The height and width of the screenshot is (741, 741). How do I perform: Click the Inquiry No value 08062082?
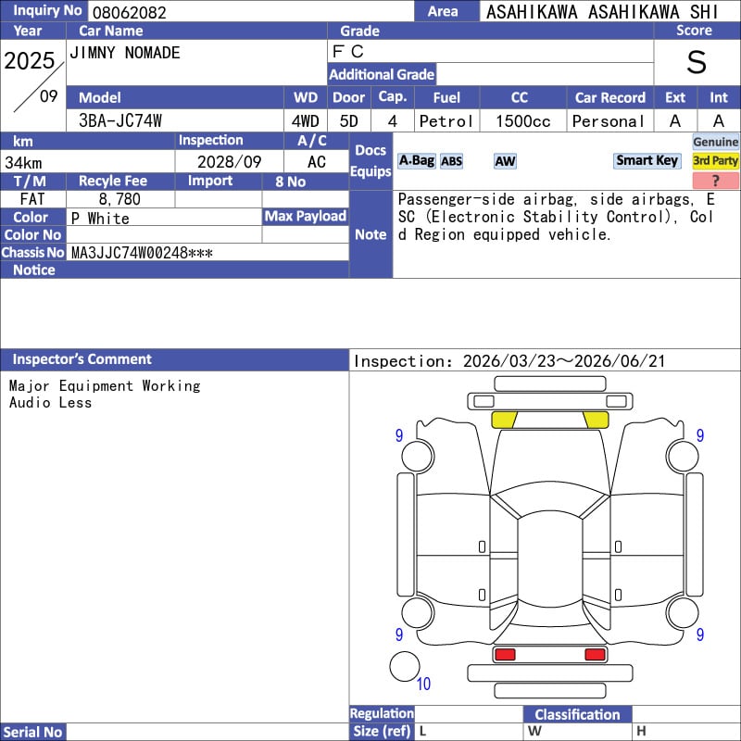128,12
